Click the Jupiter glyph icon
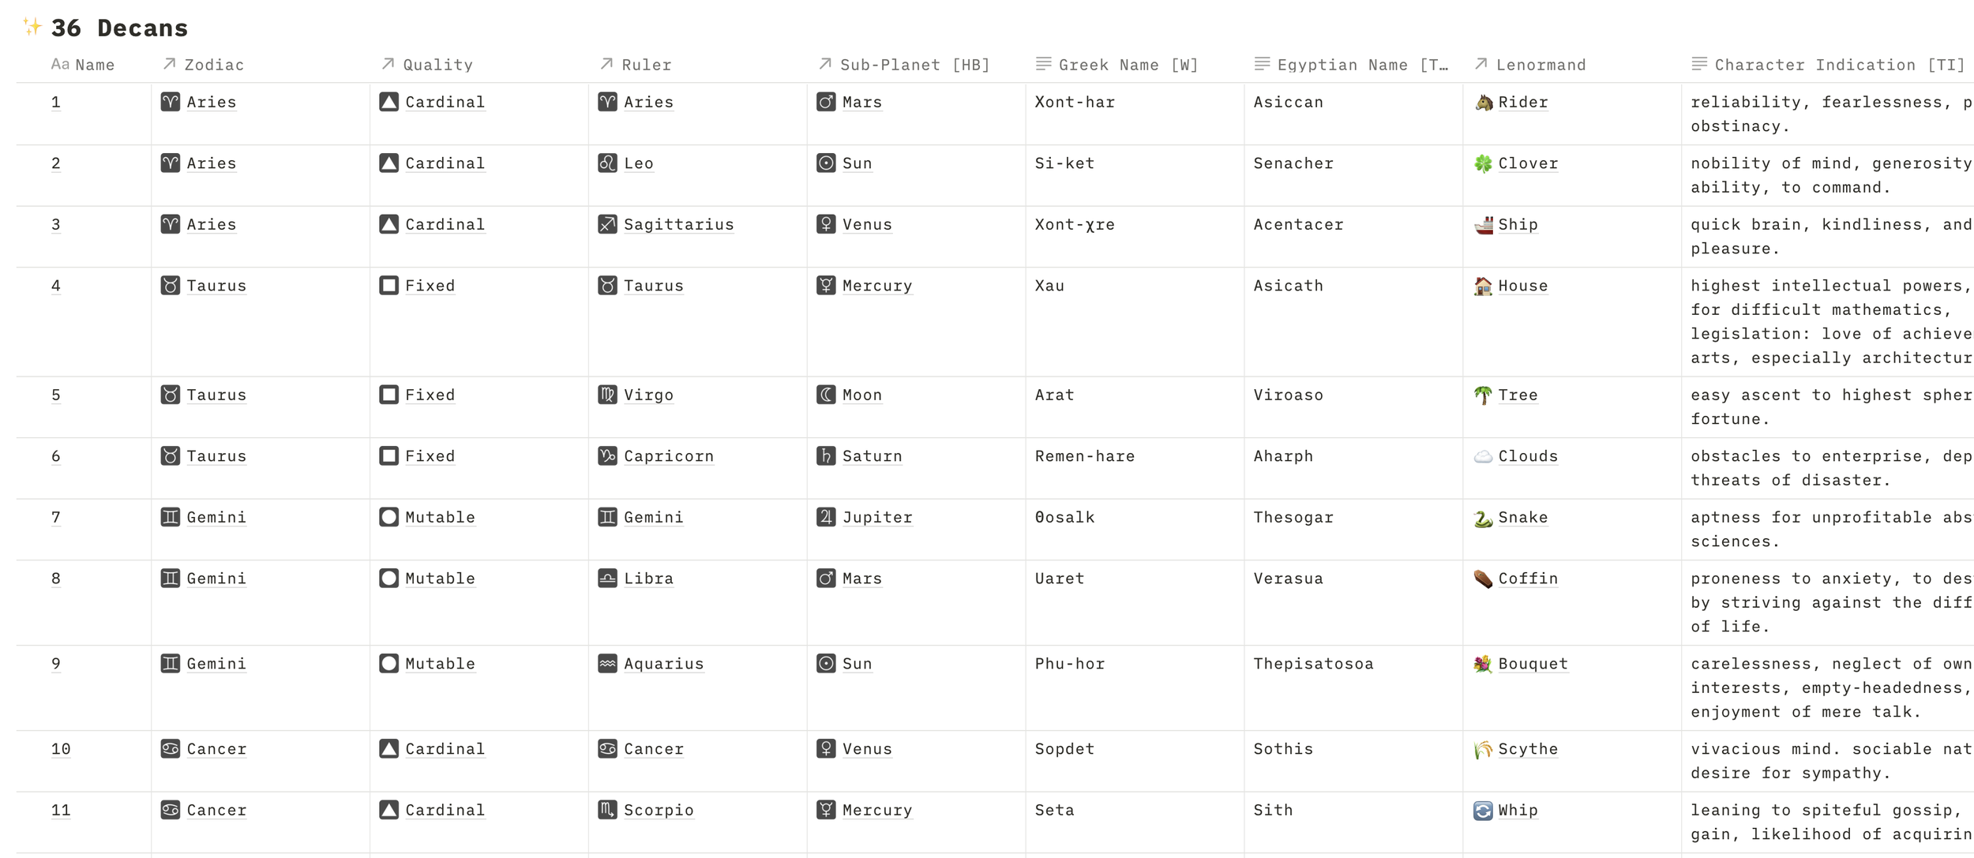 (825, 517)
